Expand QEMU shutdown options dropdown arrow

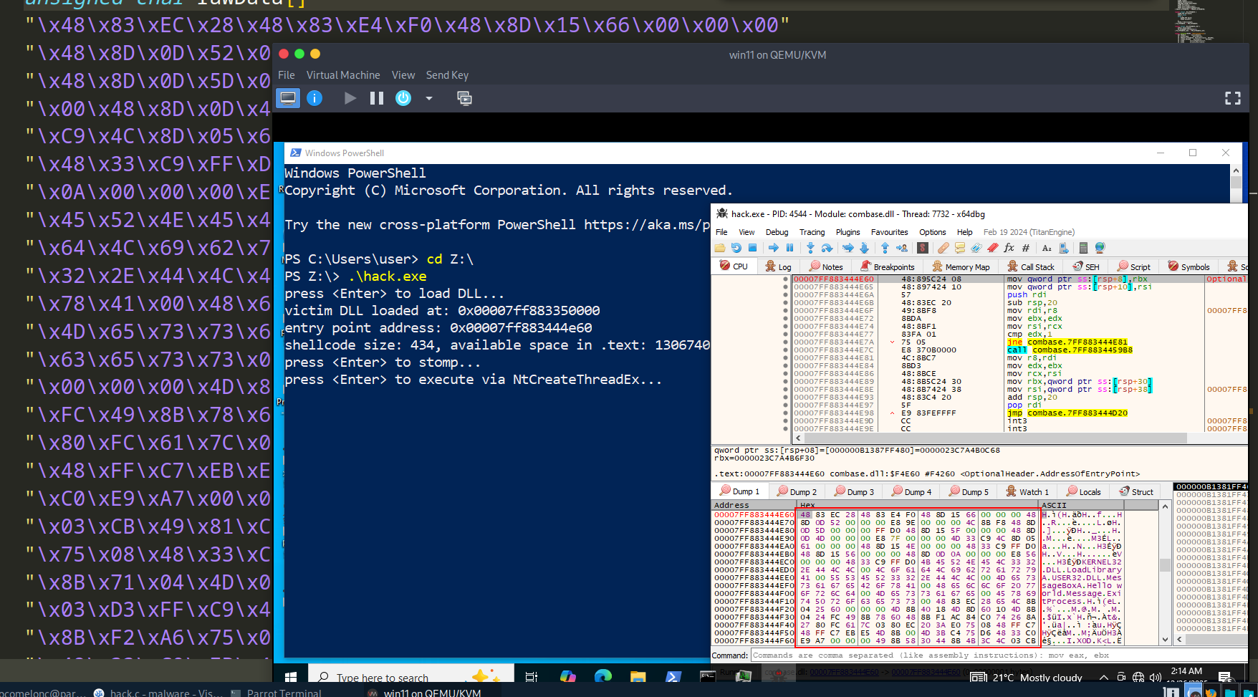tap(429, 98)
